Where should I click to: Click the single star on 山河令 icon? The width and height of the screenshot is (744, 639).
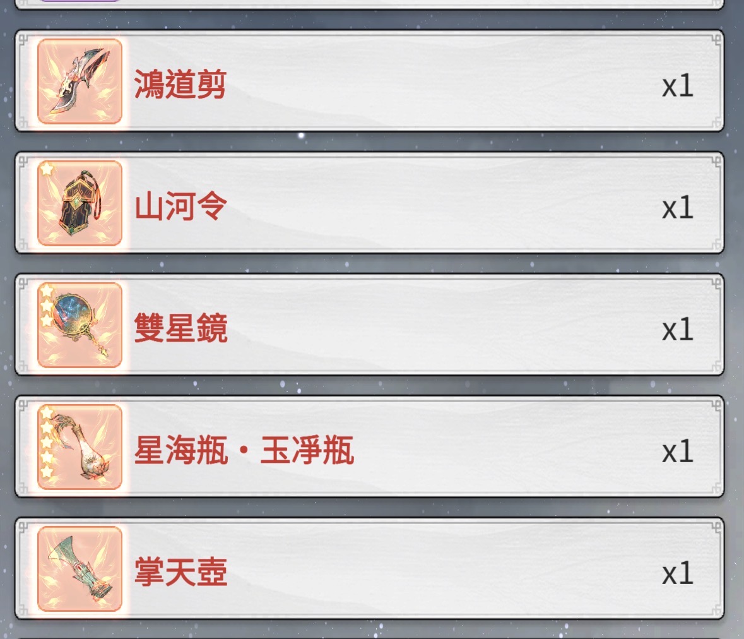pos(47,169)
